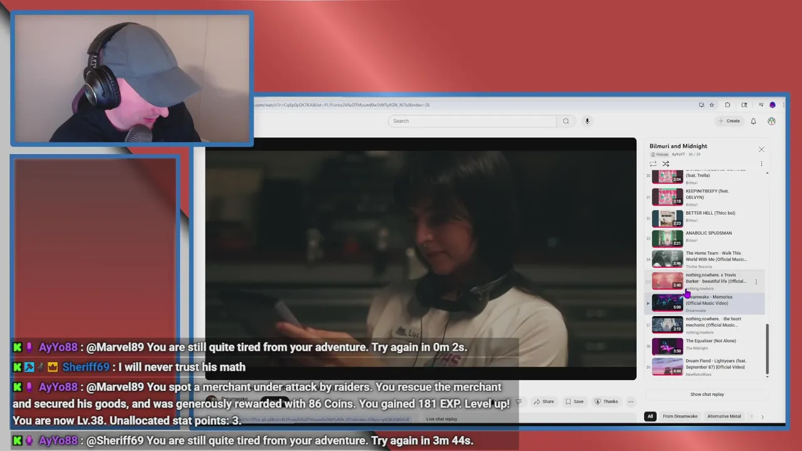Click Thriller Records channel name

click(699, 267)
